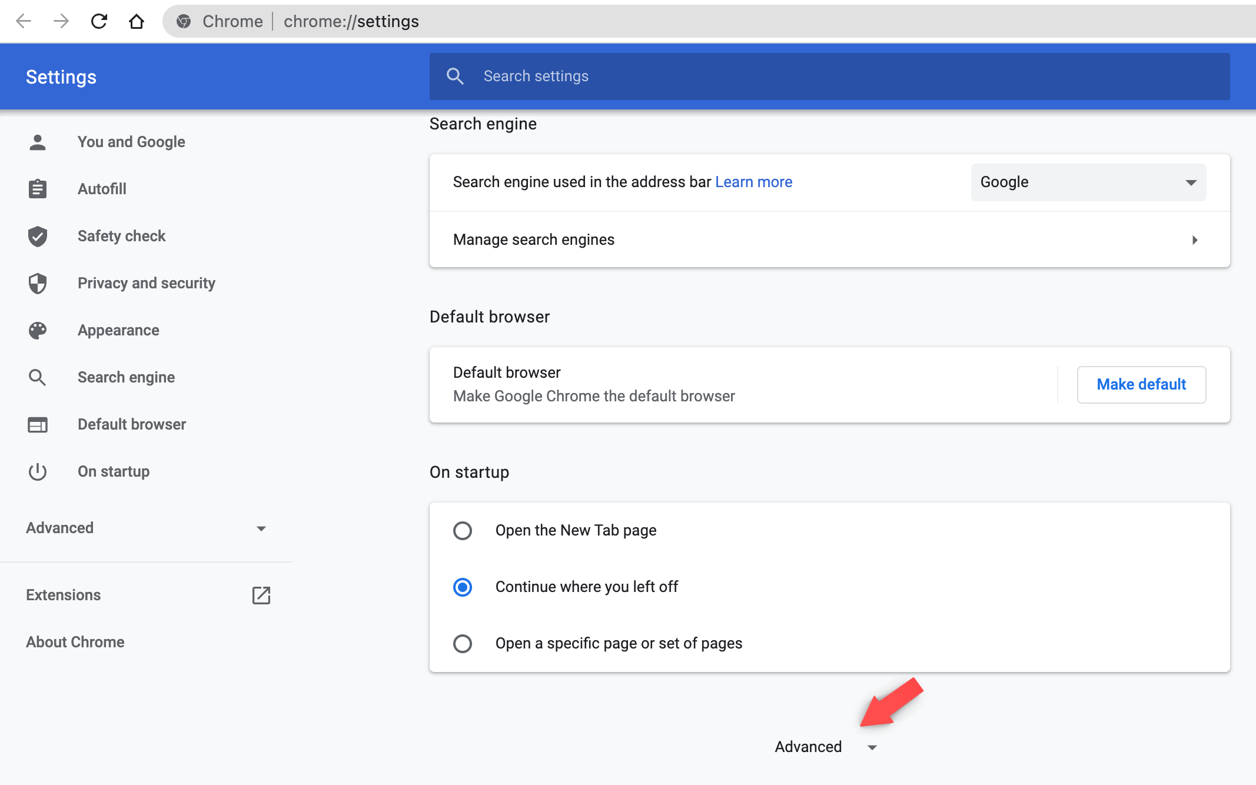Click the home icon in toolbar
Viewport: 1256px width, 785px height.
137,22
